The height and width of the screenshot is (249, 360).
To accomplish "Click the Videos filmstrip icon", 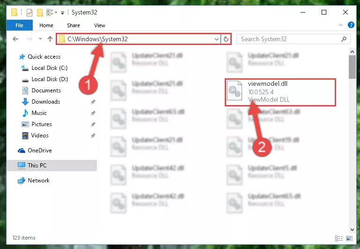I will [25, 136].
